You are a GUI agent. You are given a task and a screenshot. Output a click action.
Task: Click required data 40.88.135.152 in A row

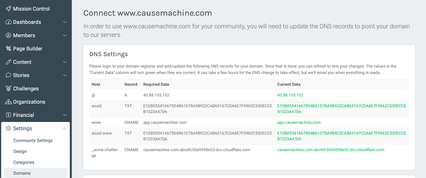(156, 95)
